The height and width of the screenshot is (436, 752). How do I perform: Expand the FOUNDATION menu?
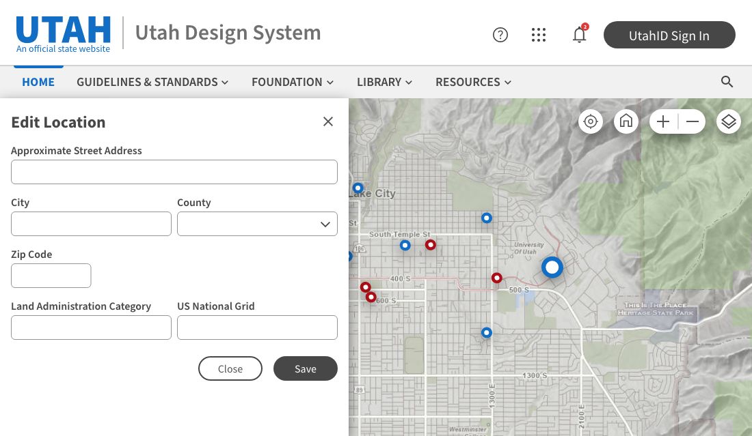(292, 82)
